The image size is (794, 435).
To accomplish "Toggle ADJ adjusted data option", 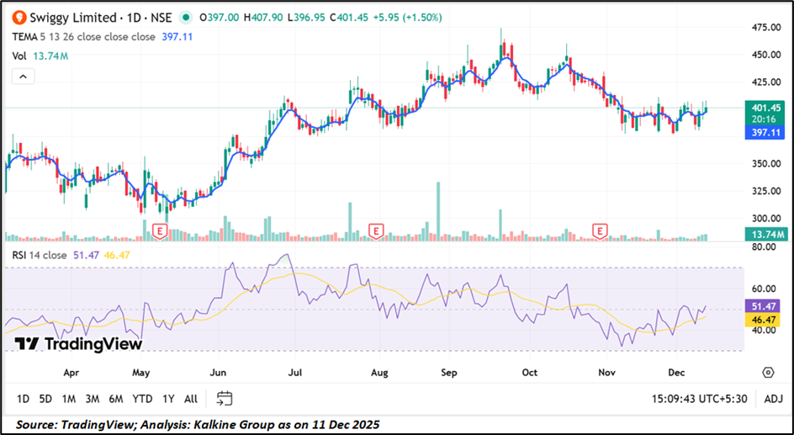I will pyautogui.click(x=772, y=398).
